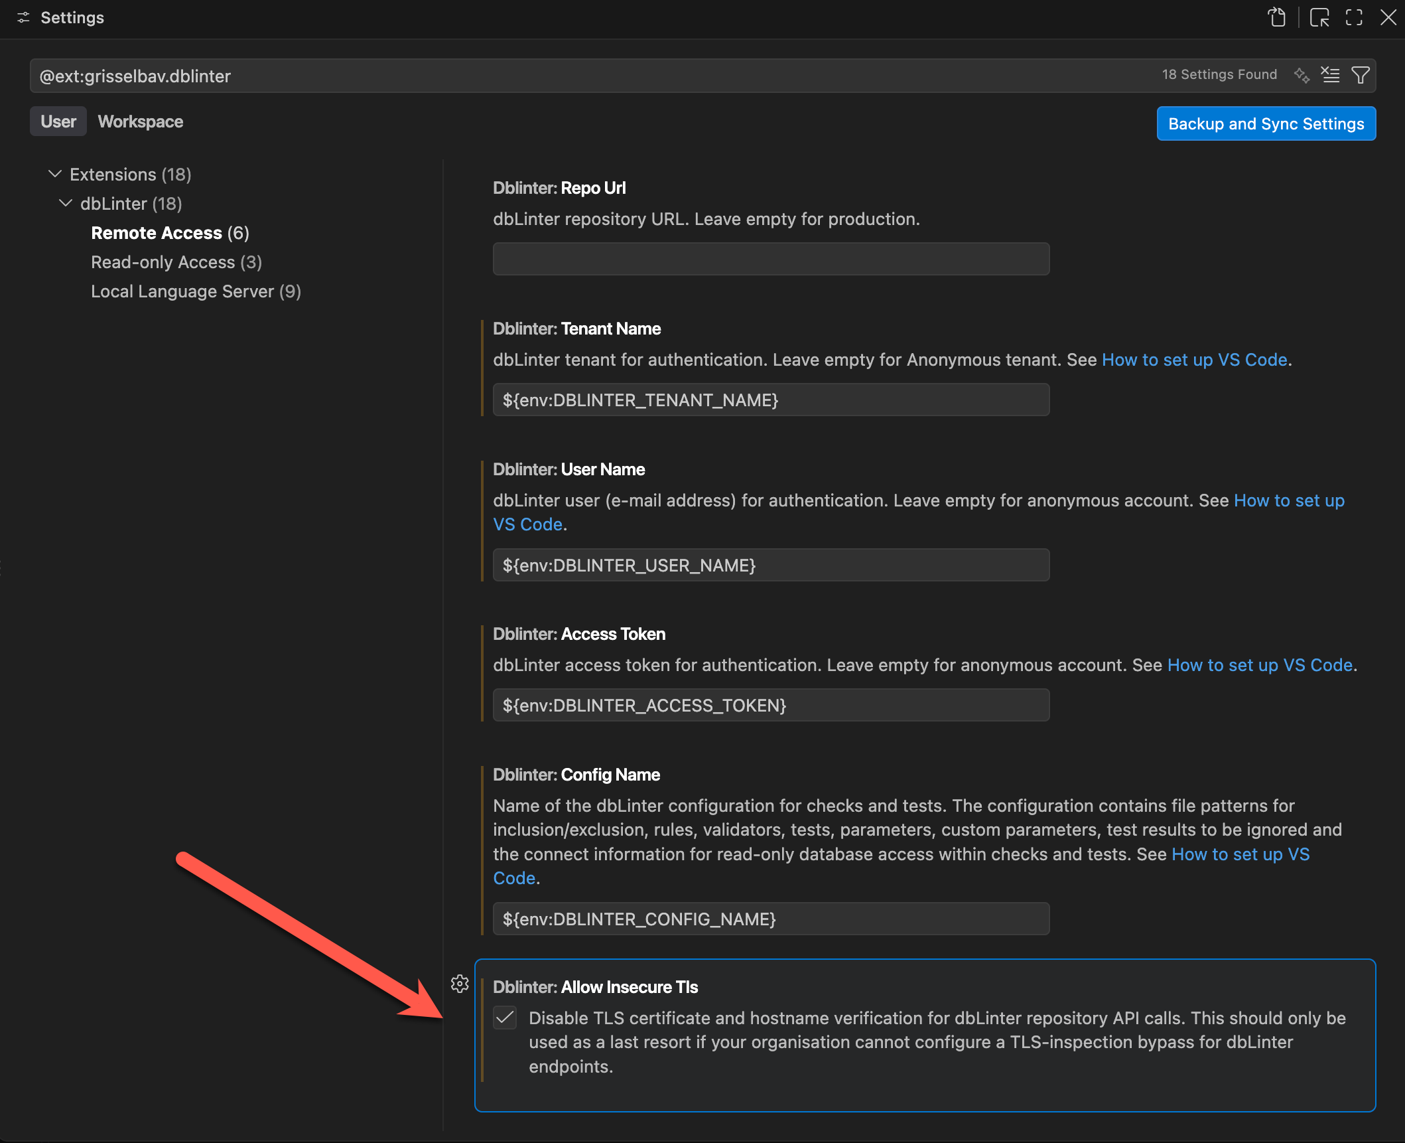
Task: Click the open-in-window arrow icon in title bar
Action: pyautogui.click(x=1319, y=17)
